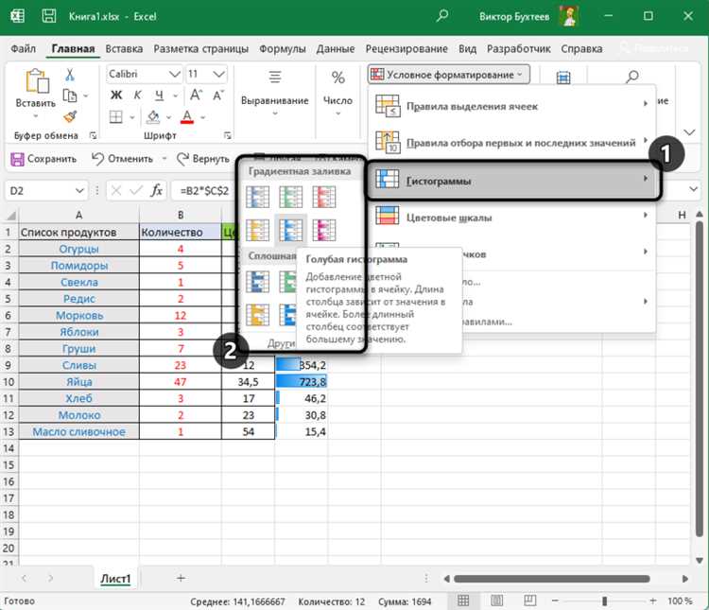Viewport: 709px width, 610px height.
Task: Open the font size 11 dropdown
Action: (x=219, y=74)
